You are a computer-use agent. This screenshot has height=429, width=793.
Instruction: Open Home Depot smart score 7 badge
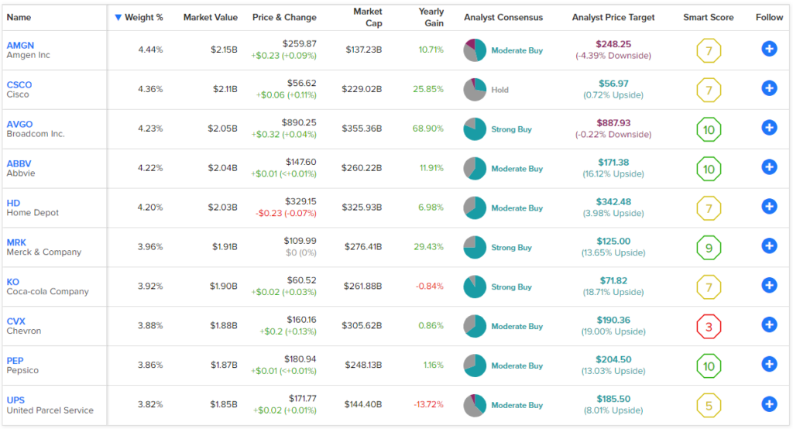click(x=709, y=208)
